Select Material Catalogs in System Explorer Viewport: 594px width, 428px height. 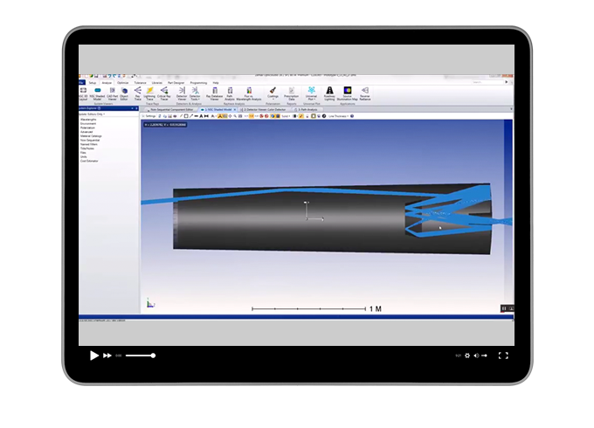point(91,135)
